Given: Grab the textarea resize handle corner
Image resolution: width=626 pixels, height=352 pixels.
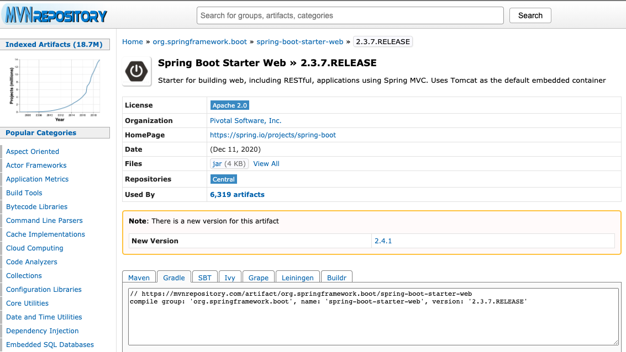Looking at the screenshot, I should pos(616,343).
